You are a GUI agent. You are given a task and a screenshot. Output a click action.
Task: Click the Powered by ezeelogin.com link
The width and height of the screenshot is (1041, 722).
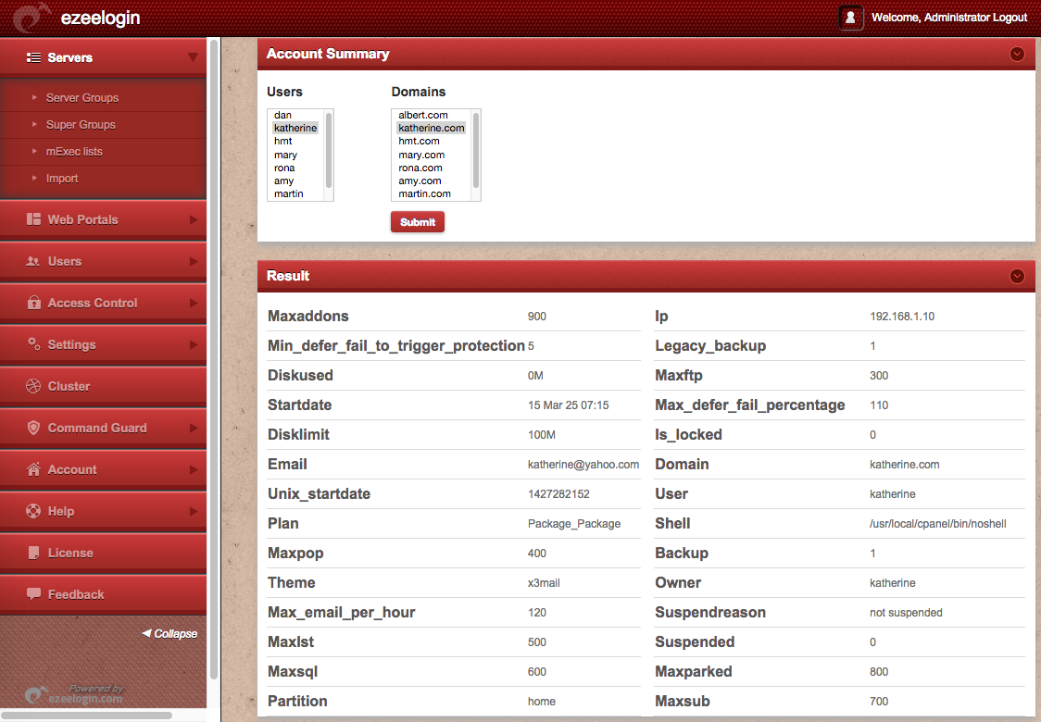[x=75, y=694]
